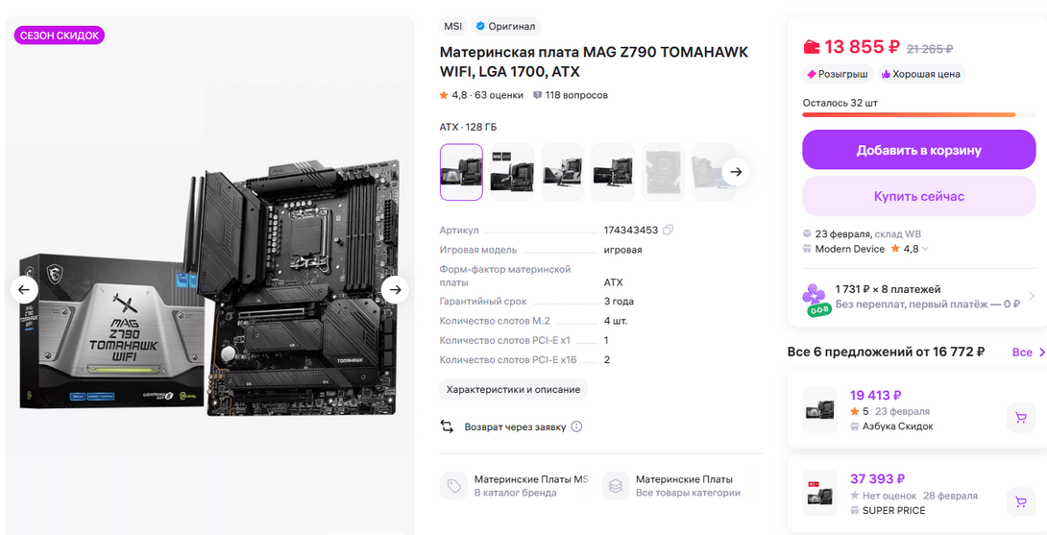
Task: Expand installment payment details chevron
Action: [x=1031, y=296]
